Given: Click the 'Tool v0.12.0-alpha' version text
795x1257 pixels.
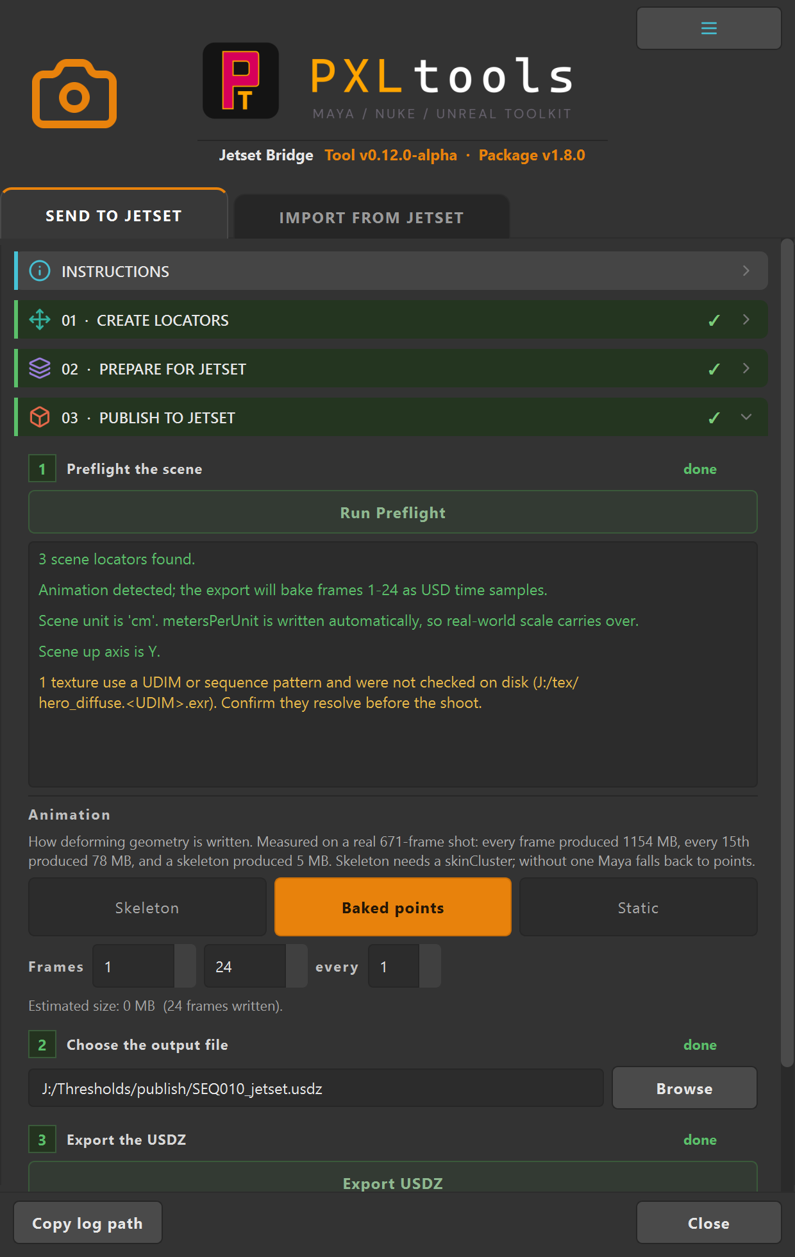Looking at the screenshot, I should coord(391,155).
